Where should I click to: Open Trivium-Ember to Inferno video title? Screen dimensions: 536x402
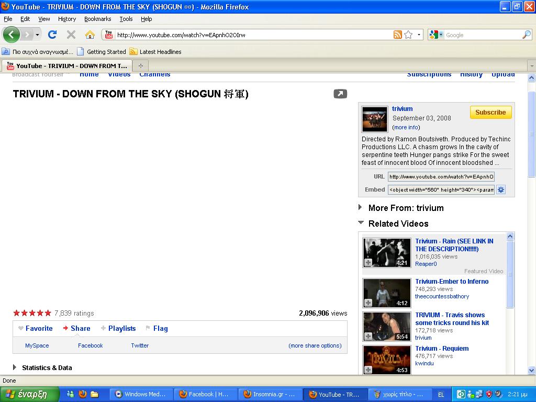pyautogui.click(x=452, y=281)
